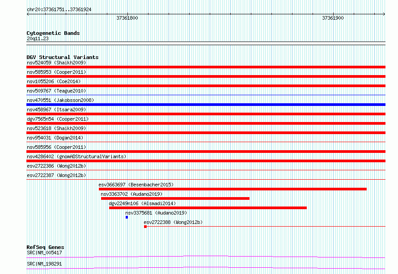Open the SRC|NM_198291 gene label

click(44, 264)
